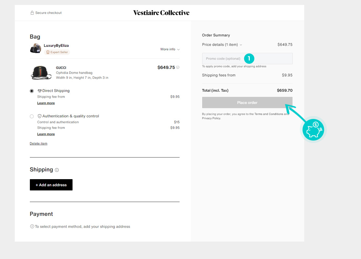Click the info icon next to $649.75 price
Image resolution: width=361 pixels, height=259 pixels.
coord(178,67)
